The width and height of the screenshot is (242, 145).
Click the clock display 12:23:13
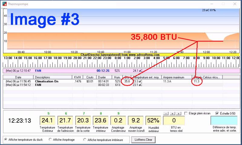click(20, 121)
